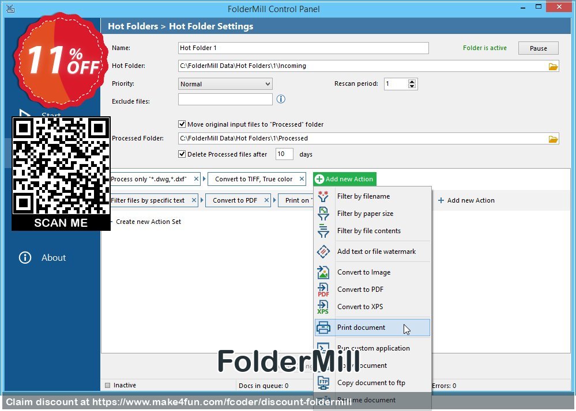The height and width of the screenshot is (411, 576).
Task: Decrease the Rescan period value
Action: coord(412,86)
